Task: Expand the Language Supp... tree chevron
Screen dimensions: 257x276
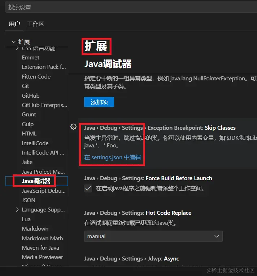Action: pos(17,210)
